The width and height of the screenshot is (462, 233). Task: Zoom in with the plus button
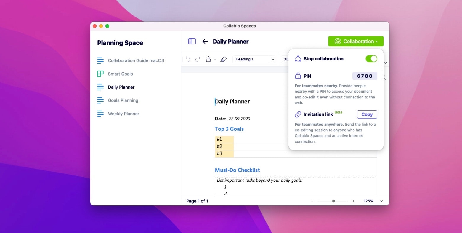tap(353, 201)
